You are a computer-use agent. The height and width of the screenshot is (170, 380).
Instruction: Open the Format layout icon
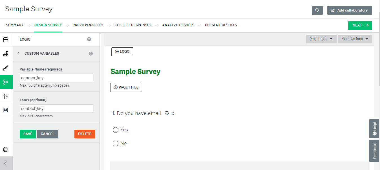click(6, 110)
